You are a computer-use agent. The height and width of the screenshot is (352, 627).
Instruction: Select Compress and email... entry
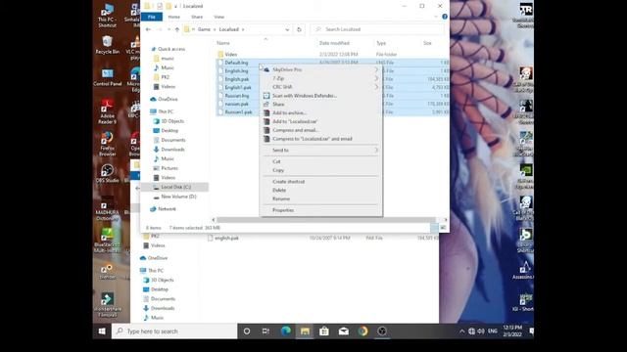321,130
